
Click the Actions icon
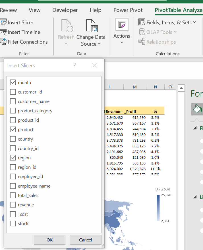tap(122, 25)
